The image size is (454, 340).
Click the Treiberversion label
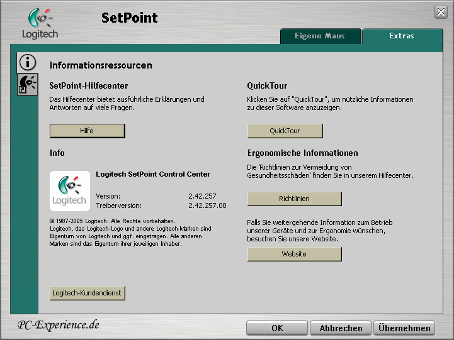[119, 206]
